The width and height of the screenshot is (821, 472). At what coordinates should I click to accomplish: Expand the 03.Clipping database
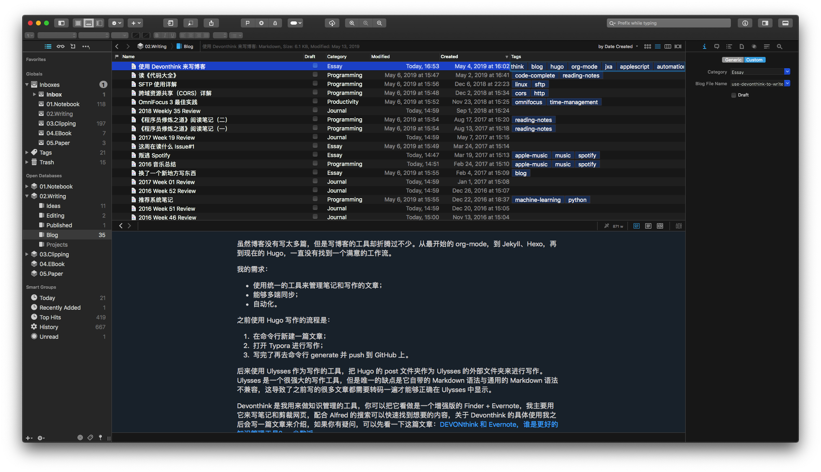coord(27,254)
